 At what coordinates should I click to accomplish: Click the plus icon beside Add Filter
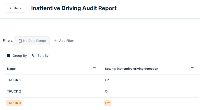point(55,41)
